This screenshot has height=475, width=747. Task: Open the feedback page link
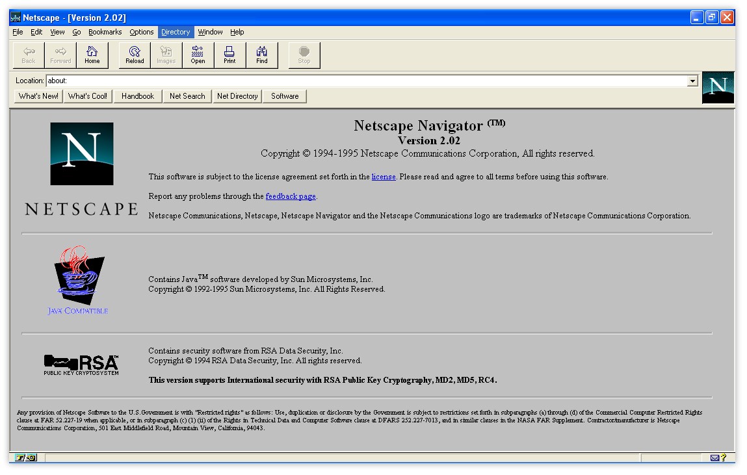[x=291, y=196]
